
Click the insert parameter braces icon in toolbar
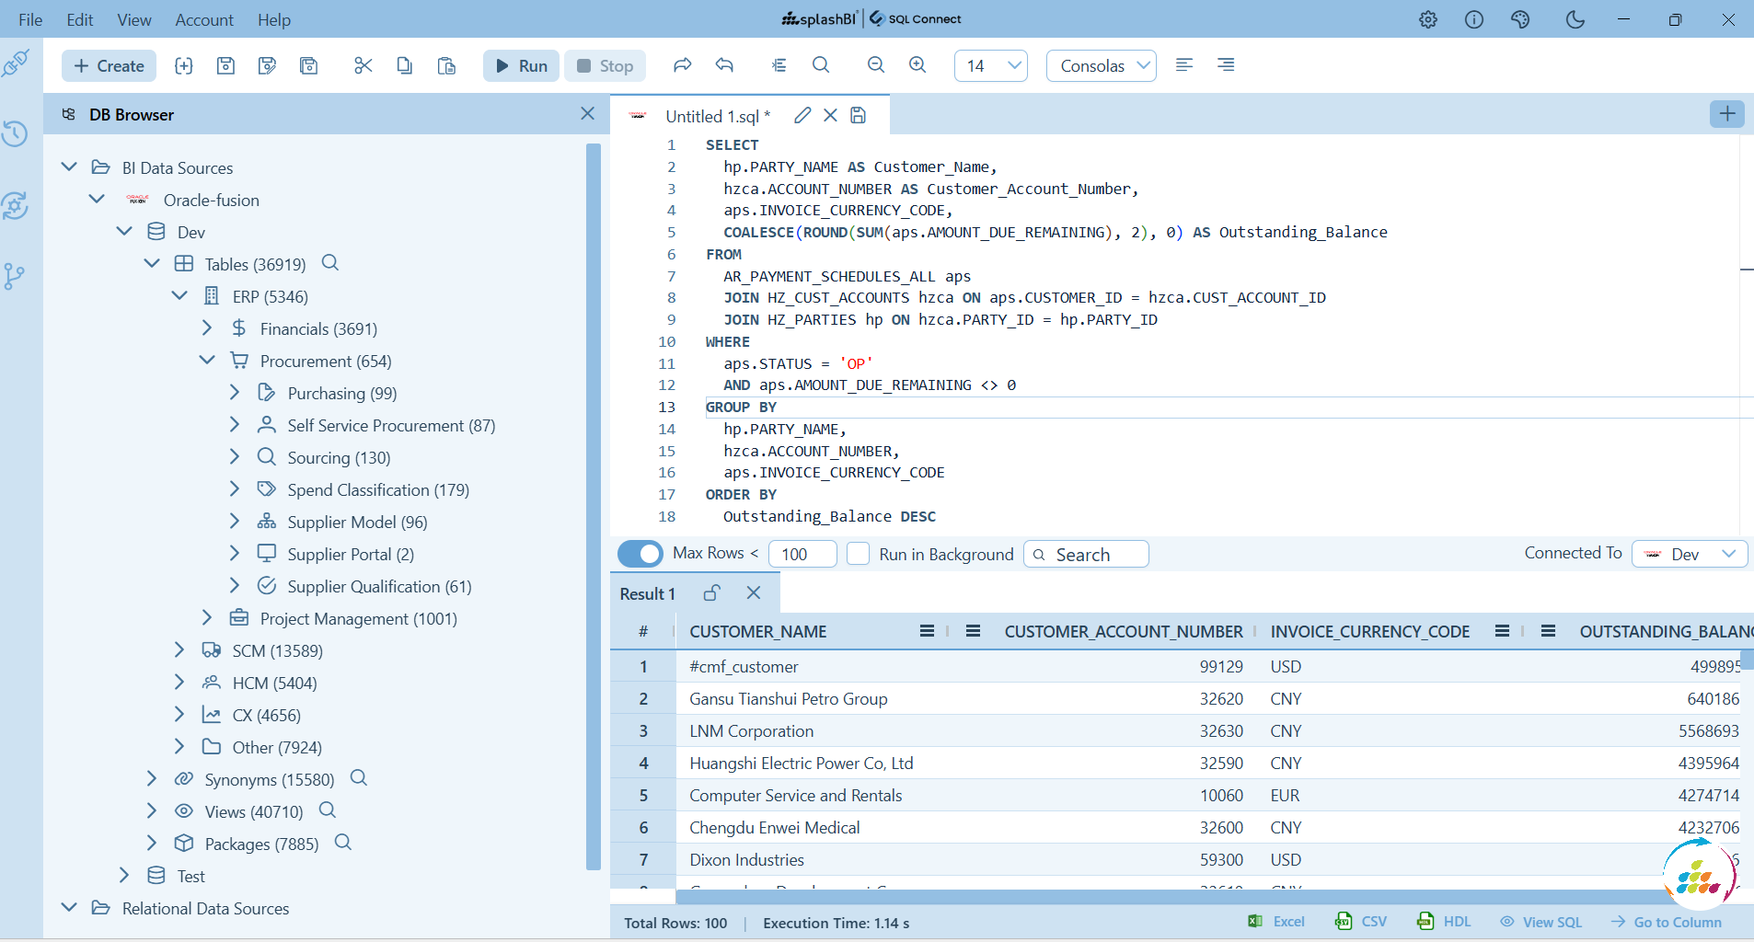pyautogui.click(x=184, y=65)
